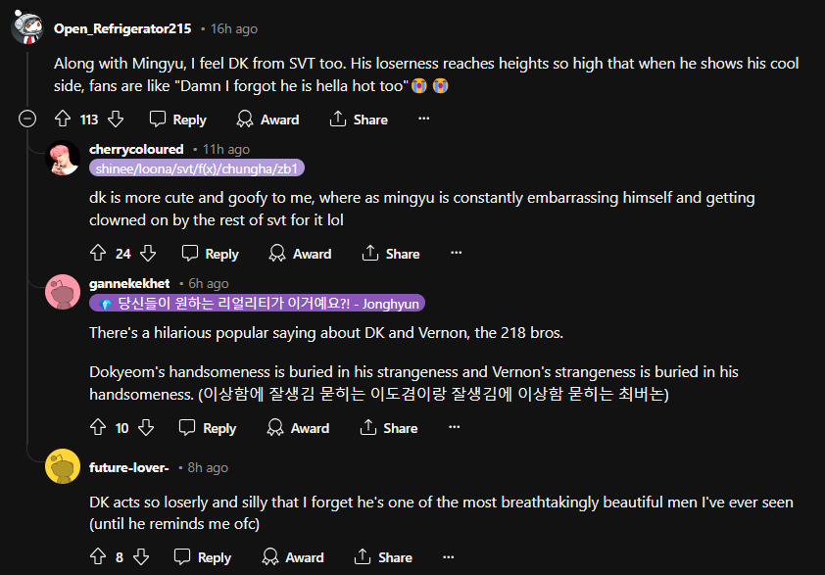This screenshot has width=825, height=575.
Task: Click gannekekhet's purple Jonghyun flair
Action: coord(257,304)
